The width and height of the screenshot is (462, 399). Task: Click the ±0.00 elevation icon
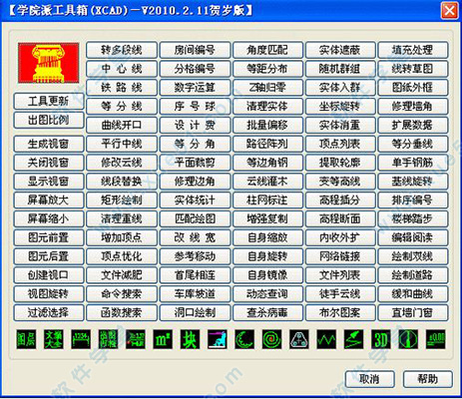435,339
